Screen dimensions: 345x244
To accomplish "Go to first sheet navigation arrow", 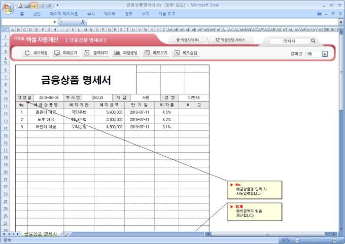I will (x=4, y=234).
